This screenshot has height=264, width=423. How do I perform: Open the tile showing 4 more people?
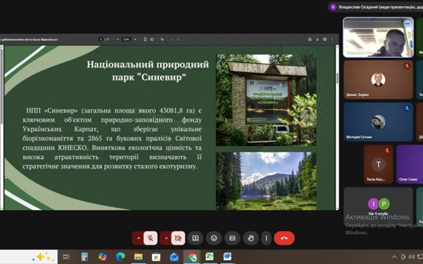[378, 206]
